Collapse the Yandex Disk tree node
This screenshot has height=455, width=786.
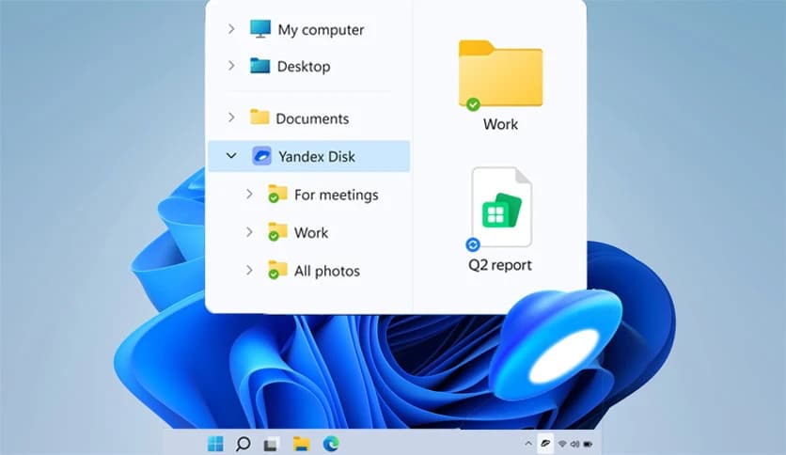231,156
